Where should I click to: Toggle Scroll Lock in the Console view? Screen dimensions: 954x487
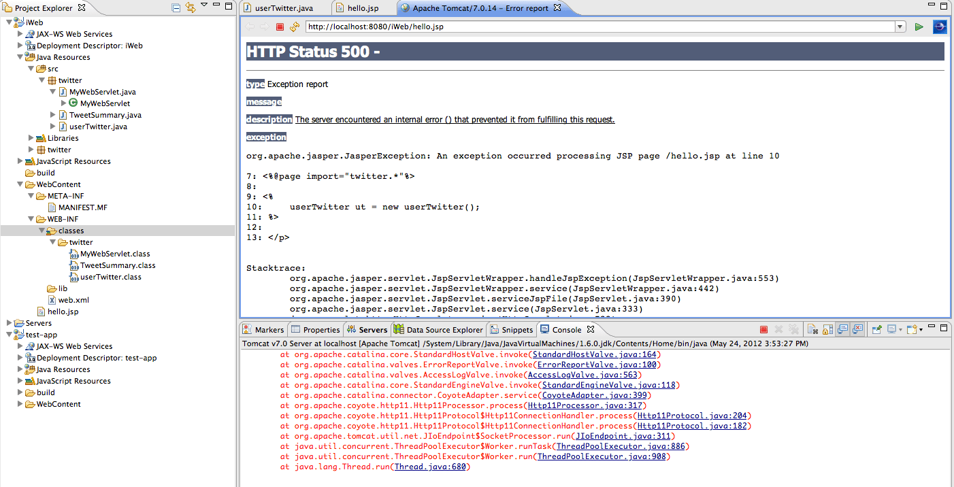click(x=827, y=329)
